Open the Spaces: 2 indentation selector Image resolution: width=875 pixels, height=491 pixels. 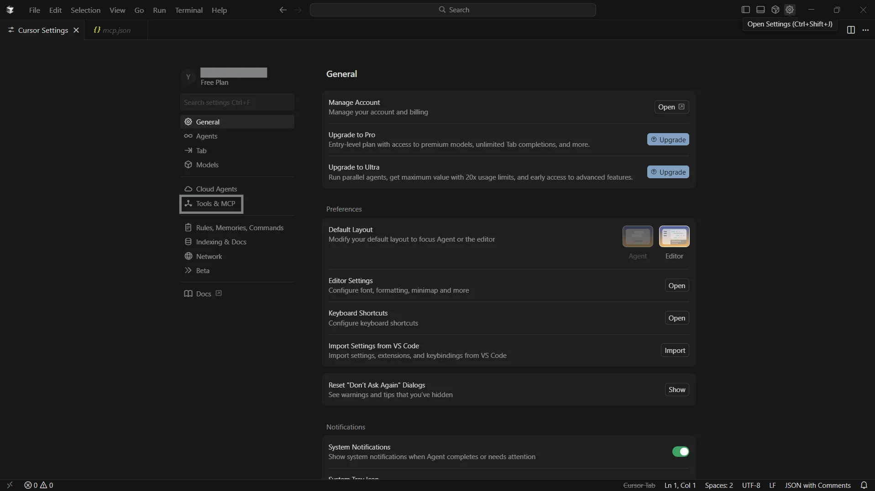pyautogui.click(x=719, y=485)
